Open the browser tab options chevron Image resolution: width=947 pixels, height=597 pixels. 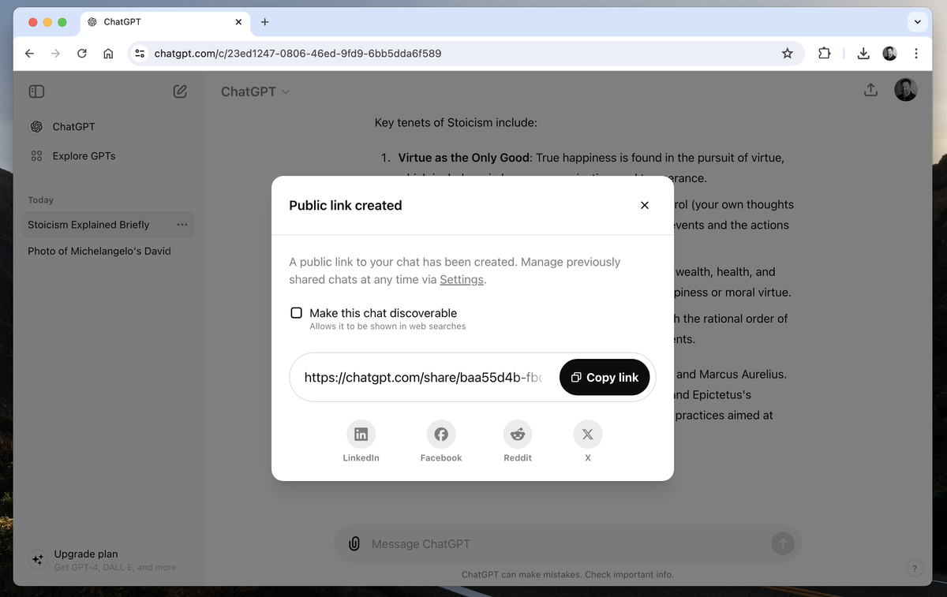point(918,21)
